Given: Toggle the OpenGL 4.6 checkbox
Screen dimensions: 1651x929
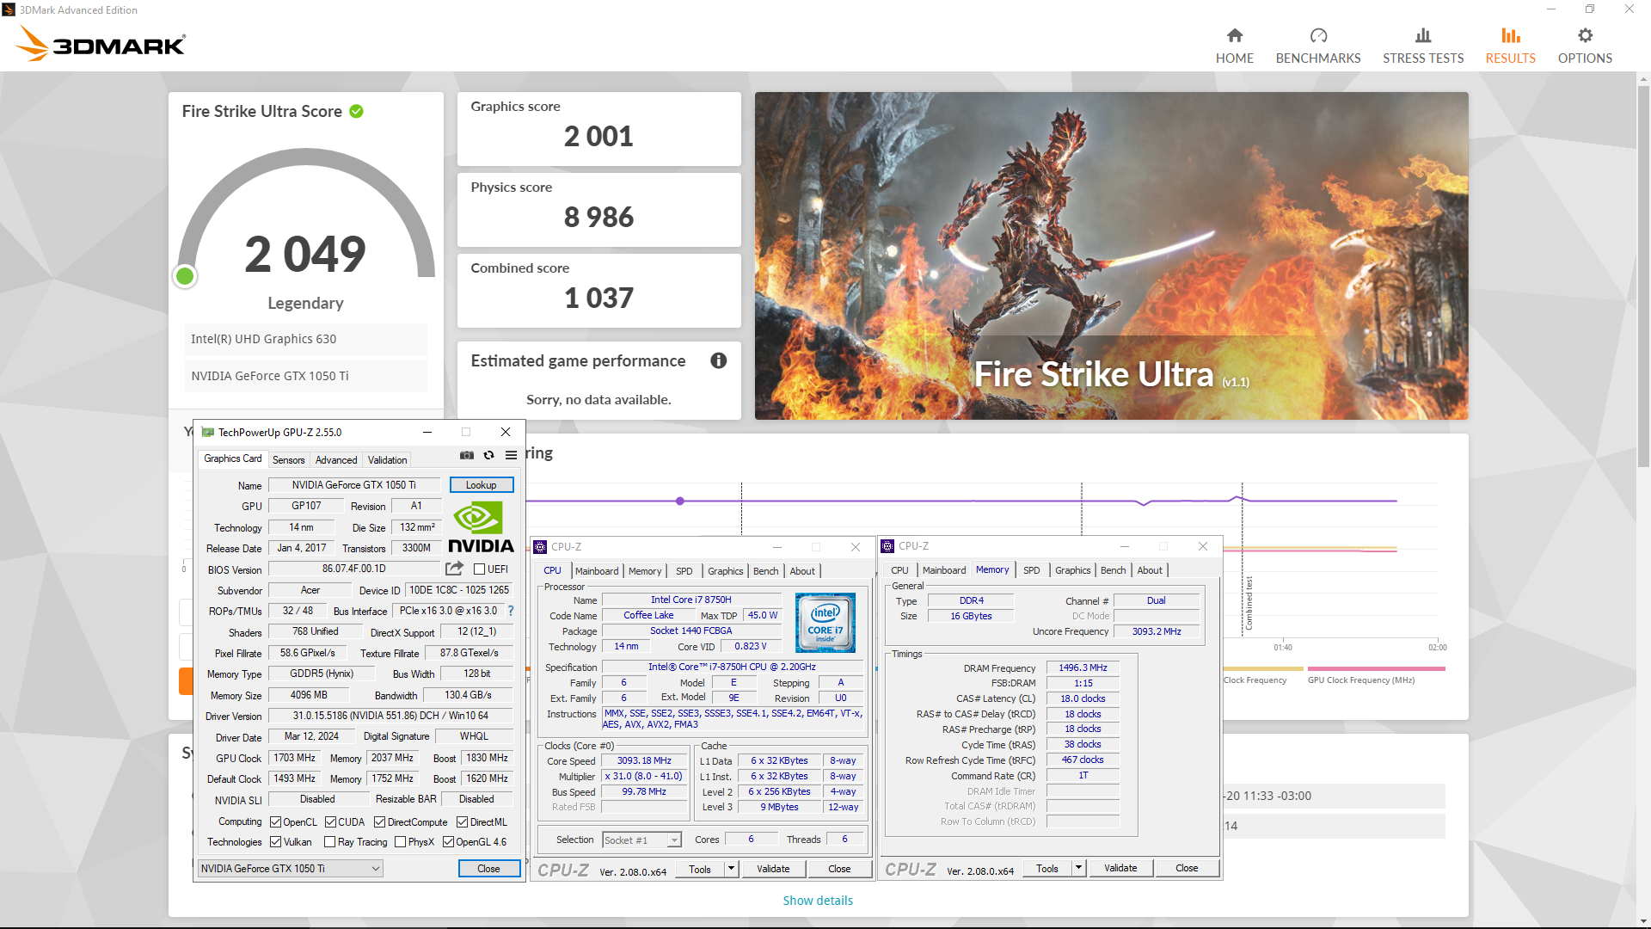Looking at the screenshot, I should (x=448, y=841).
